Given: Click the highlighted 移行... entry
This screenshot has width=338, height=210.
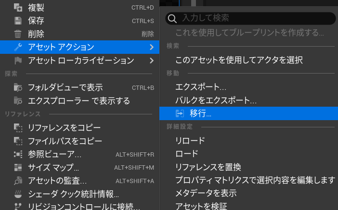Looking at the screenshot, I should (x=249, y=113).
